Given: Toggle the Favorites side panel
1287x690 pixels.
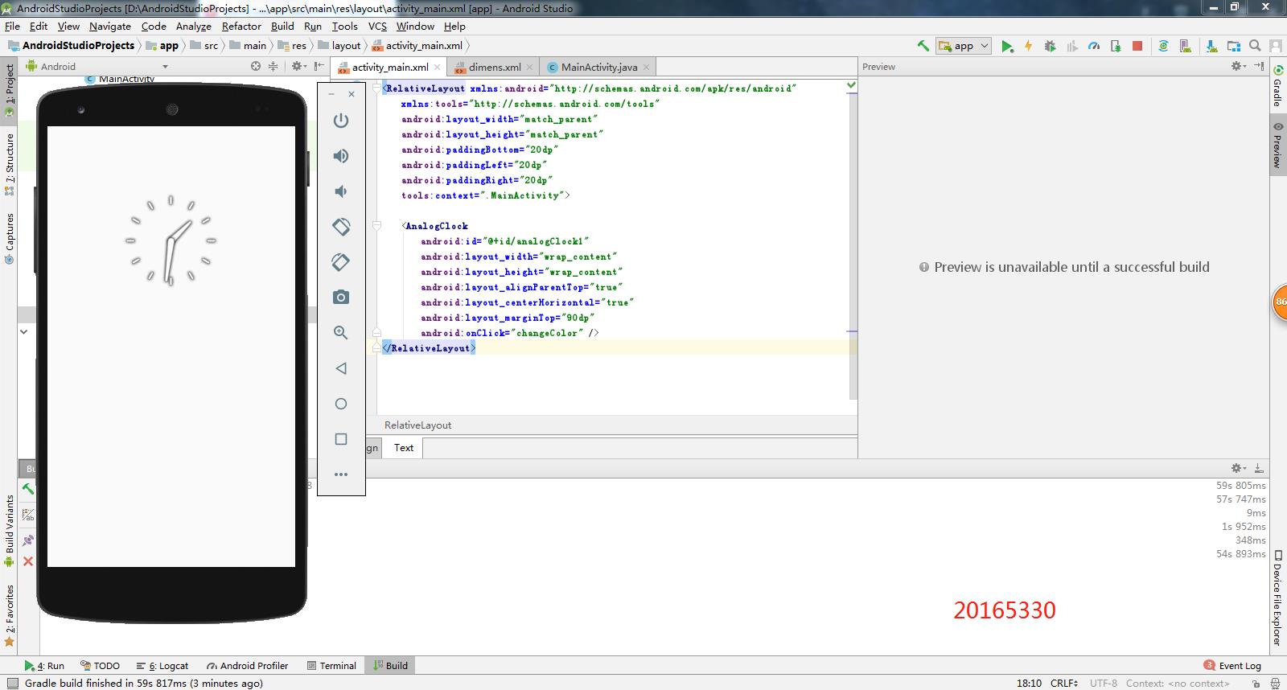Looking at the screenshot, I should tap(10, 615).
